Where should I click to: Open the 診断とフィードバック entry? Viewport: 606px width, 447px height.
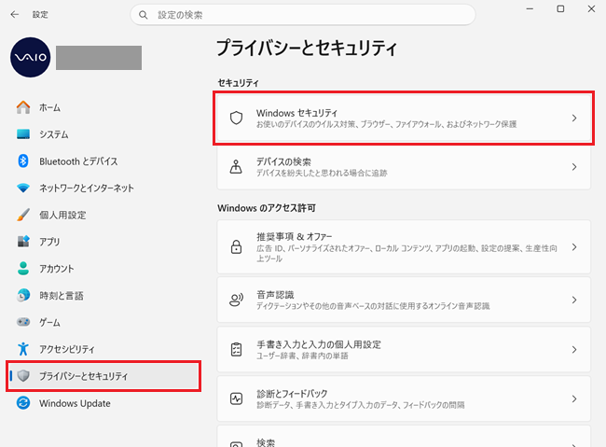(x=404, y=398)
